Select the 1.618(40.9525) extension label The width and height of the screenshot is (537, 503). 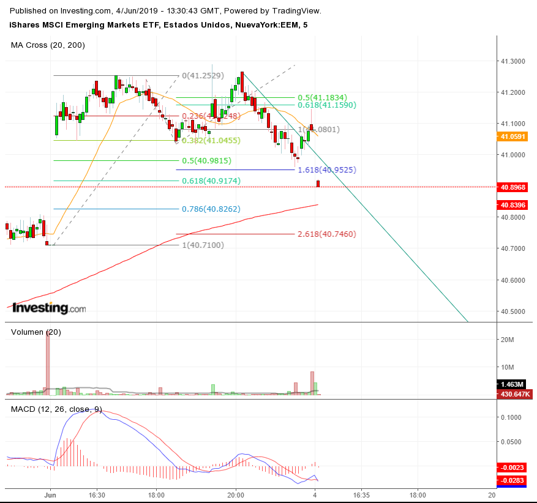327,170
